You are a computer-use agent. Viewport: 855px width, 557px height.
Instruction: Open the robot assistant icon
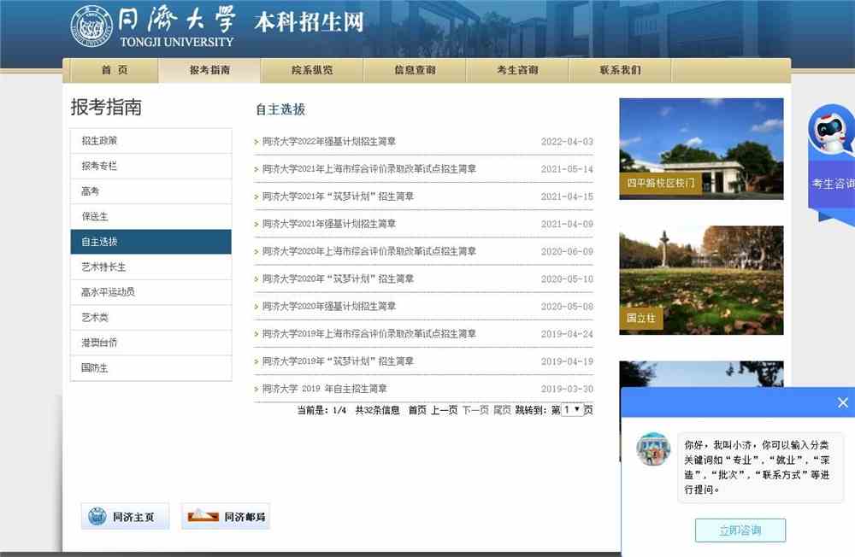click(832, 131)
